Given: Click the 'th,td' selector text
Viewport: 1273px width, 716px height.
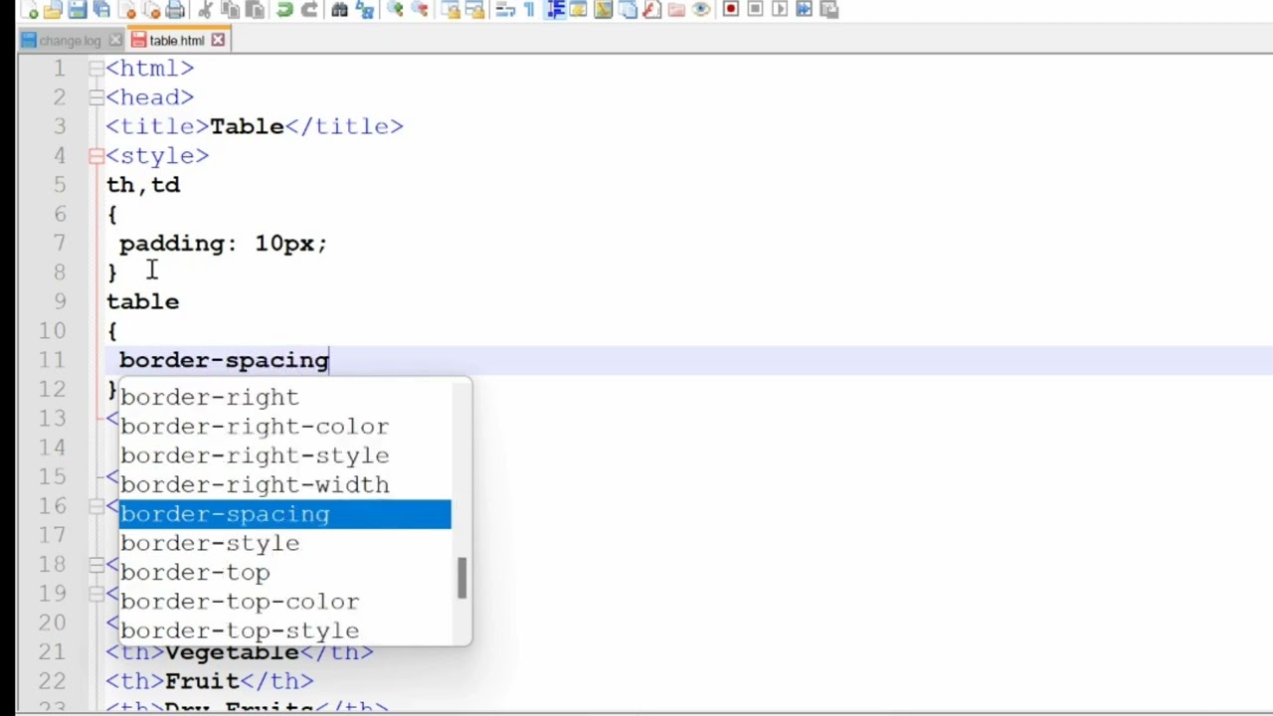Looking at the screenshot, I should 143,185.
